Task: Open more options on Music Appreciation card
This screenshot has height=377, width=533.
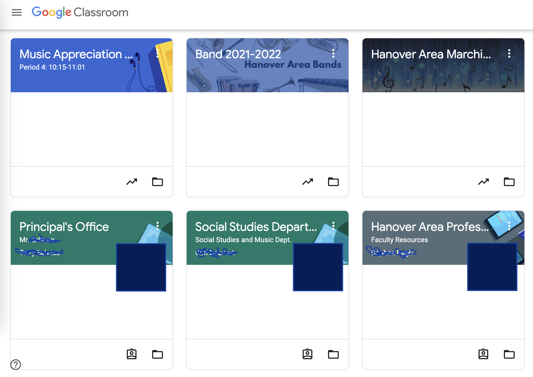Action: coord(158,53)
